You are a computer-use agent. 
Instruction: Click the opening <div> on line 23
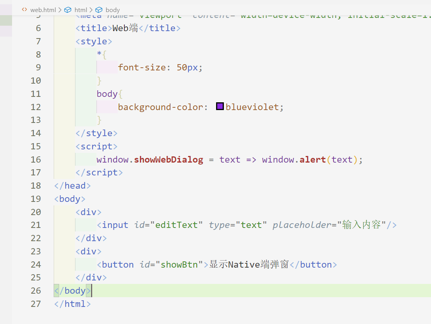[x=89, y=251]
